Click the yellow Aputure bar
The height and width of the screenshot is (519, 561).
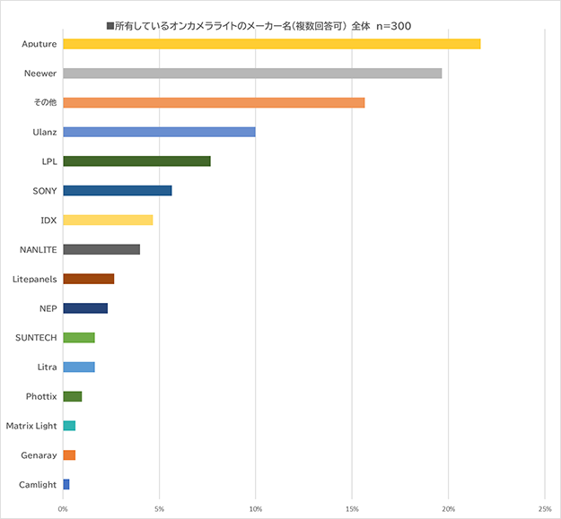tap(271, 44)
